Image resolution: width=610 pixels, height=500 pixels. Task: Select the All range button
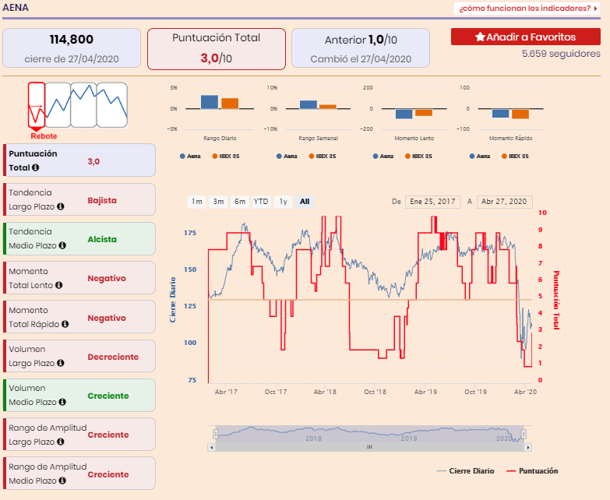point(305,202)
